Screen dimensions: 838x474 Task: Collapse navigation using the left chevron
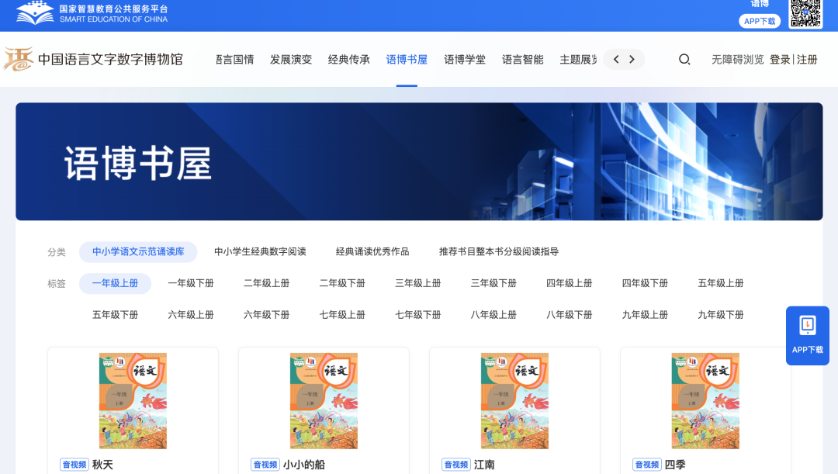(615, 59)
